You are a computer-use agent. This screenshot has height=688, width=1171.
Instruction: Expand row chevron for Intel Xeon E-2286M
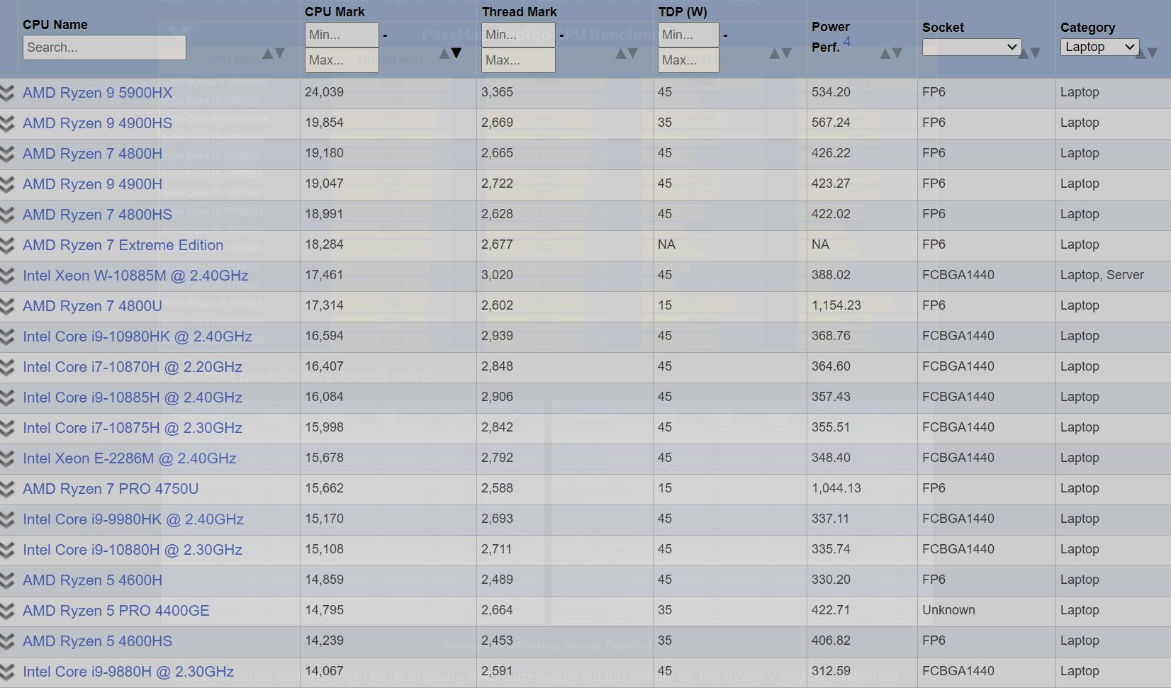pyautogui.click(x=7, y=458)
